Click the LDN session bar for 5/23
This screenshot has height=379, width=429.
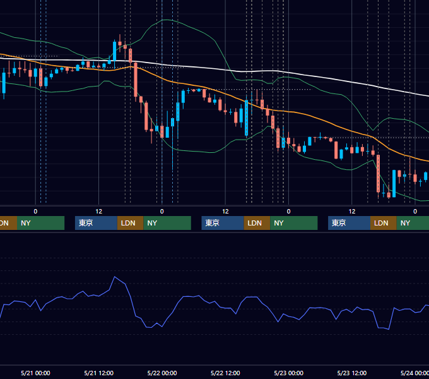tap(384, 223)
